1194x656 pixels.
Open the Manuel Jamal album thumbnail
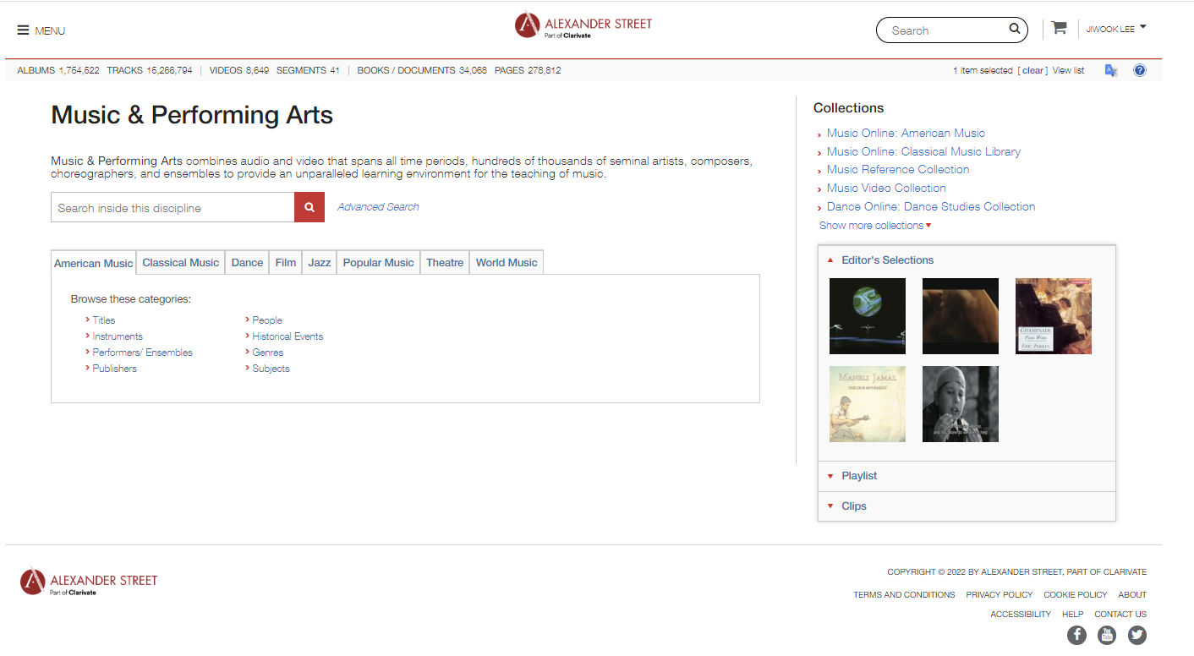coord(868,404)
